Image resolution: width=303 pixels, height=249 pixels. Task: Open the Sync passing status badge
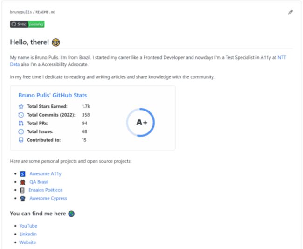click(x=27, y=24)
